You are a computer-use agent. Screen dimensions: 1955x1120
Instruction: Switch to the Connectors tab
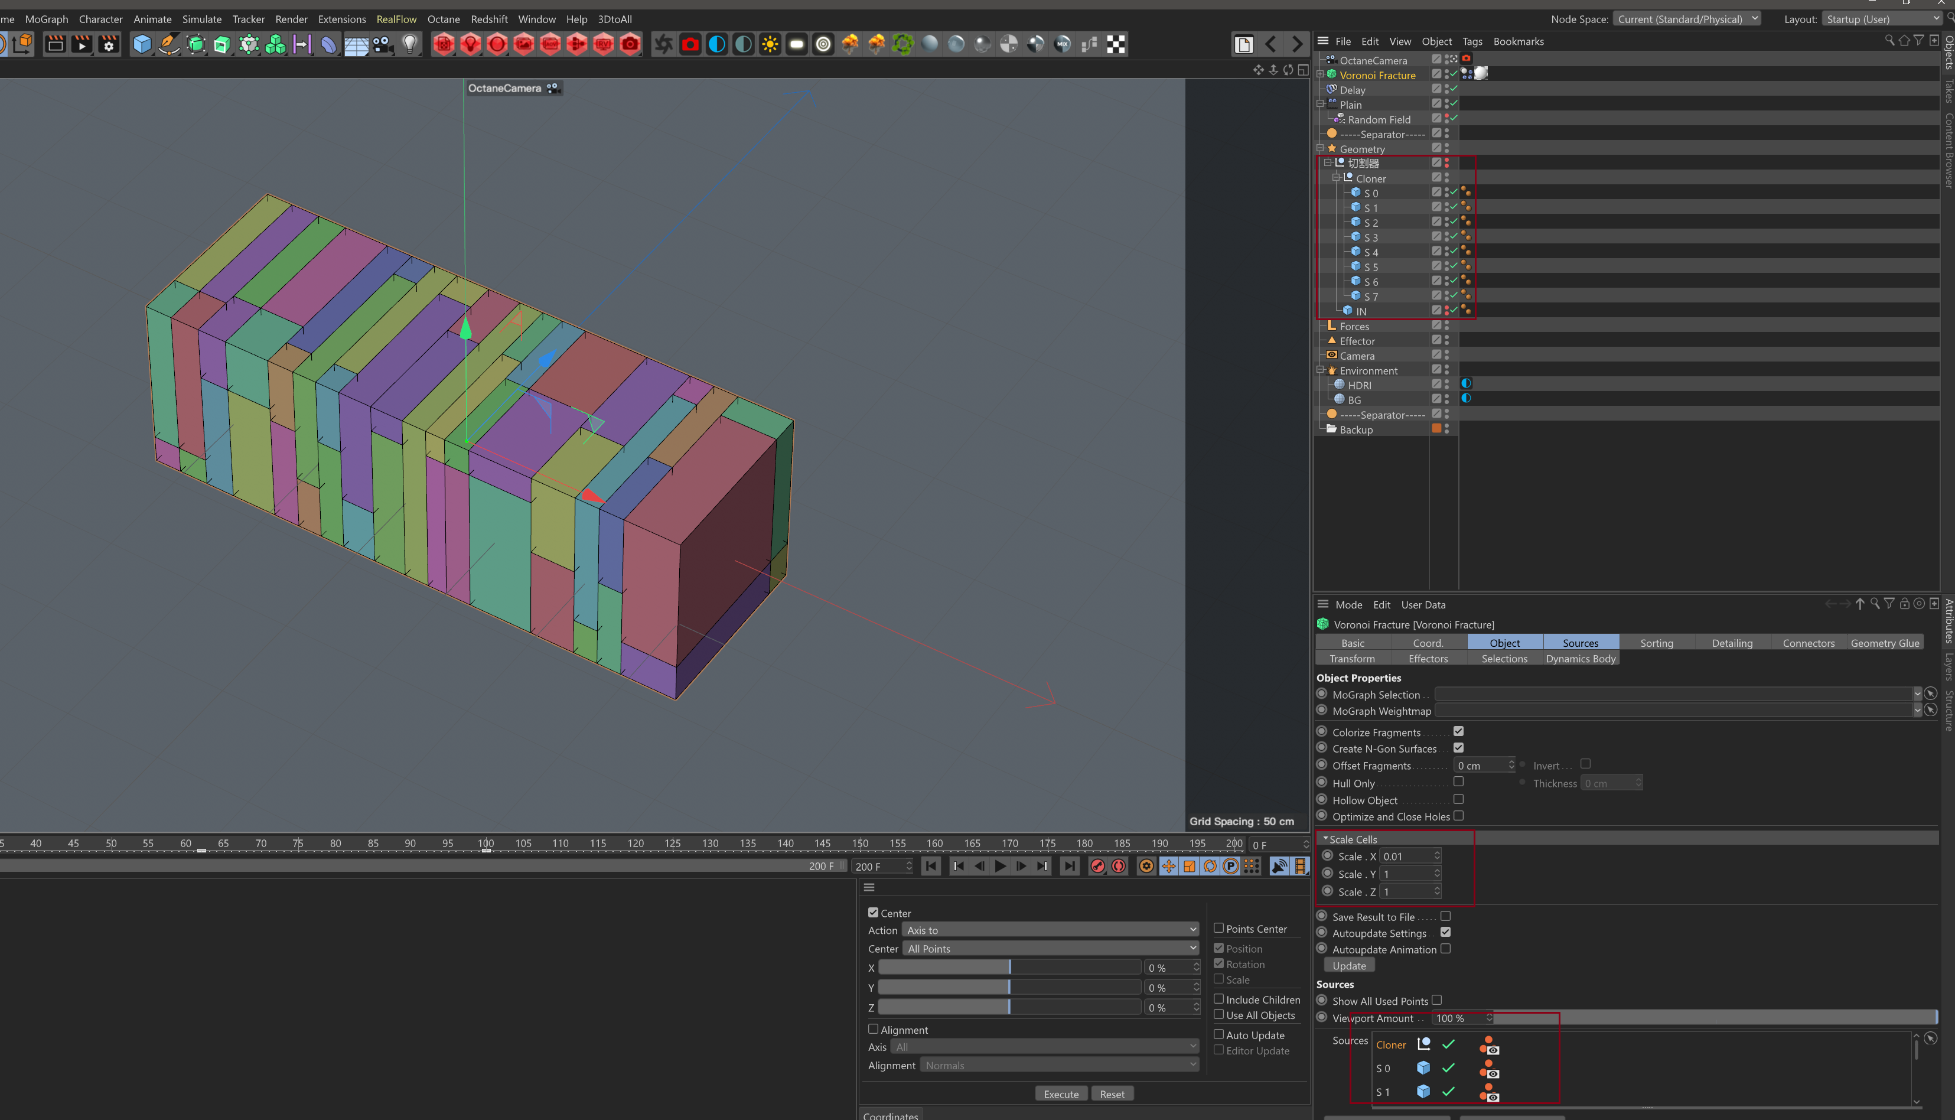pyautogui.click(x=1808, y=643)
